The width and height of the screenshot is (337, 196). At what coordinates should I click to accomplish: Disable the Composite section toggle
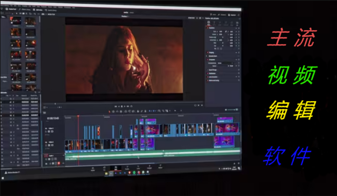[207, 60]
